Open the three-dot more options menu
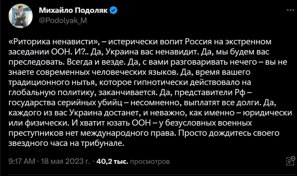The image size is (297, 176). 289,10
